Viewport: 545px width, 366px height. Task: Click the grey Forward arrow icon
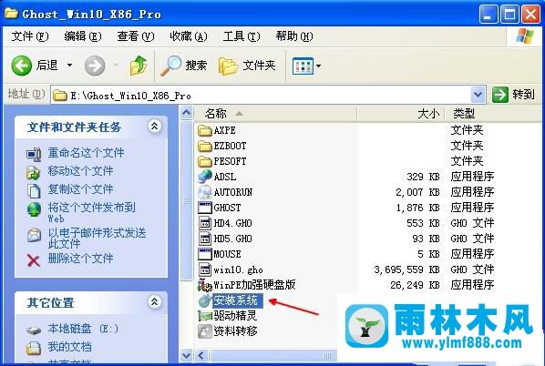[95, 66]
